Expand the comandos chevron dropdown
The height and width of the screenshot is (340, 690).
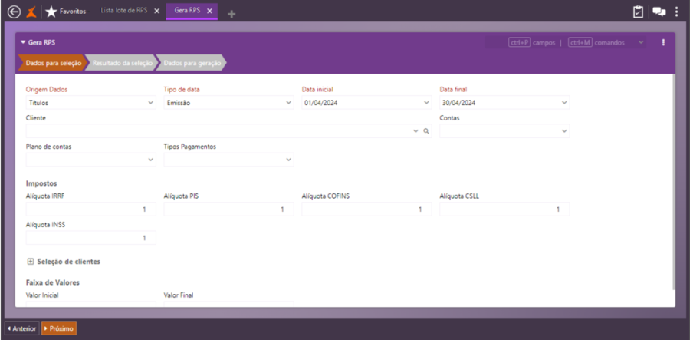click(x=641, y=42)
